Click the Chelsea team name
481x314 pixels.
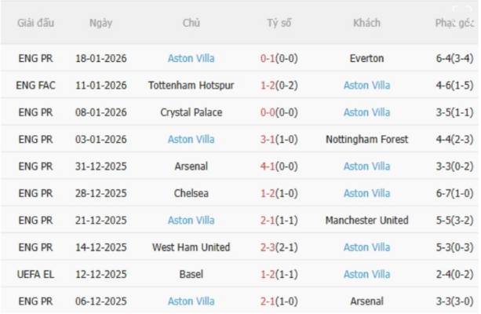tap(191, 193)
